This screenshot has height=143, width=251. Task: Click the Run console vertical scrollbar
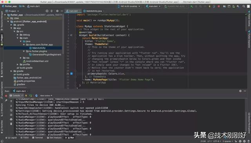pos(246,122)
